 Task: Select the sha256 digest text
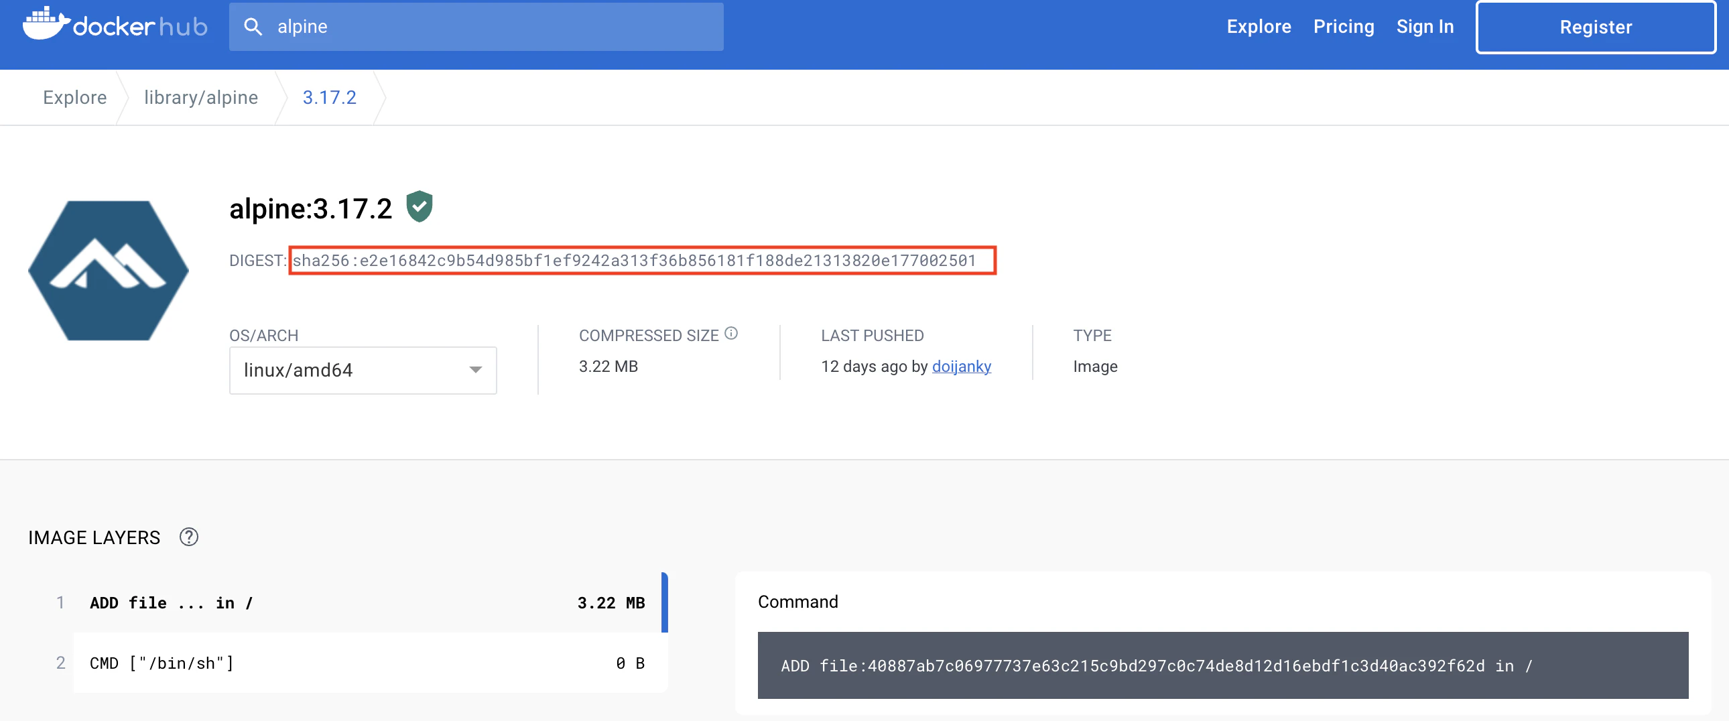[x=634, y=261]
